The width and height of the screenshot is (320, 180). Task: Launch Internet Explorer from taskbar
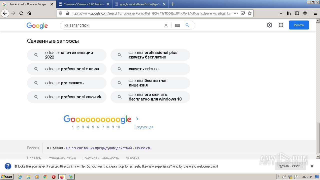point(20,177)
